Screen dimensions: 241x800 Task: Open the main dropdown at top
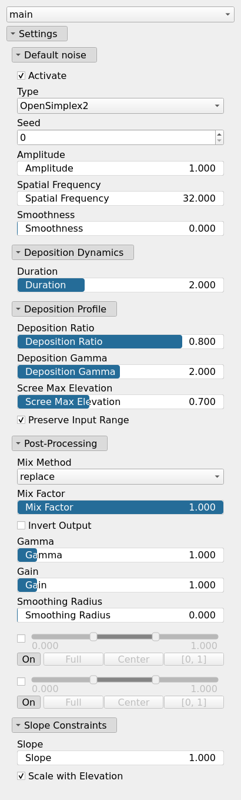pyautogui.click(x=120, y=14)
